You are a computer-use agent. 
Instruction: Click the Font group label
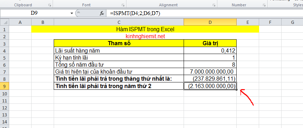click(x=86, y=5)
